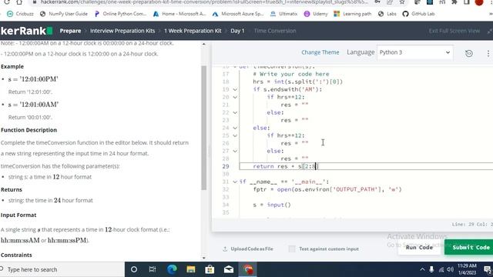
Task: Open the Udemy bookmark
Action: (x=316, y=14)
